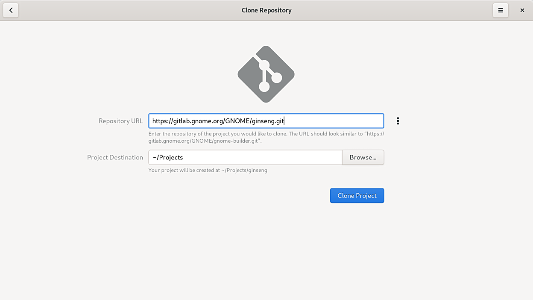This screenshot has width=533, height=300.
Task: Place cursor on "ginseng.git" in the URL
Action: coord(268,121)
